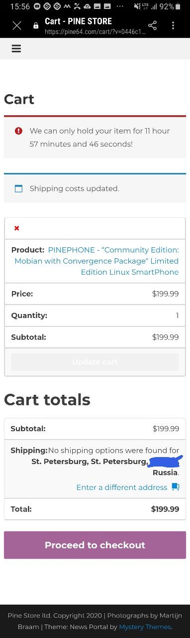
Task: Tap the padlock secure site icon
Action: click(36, 25)
